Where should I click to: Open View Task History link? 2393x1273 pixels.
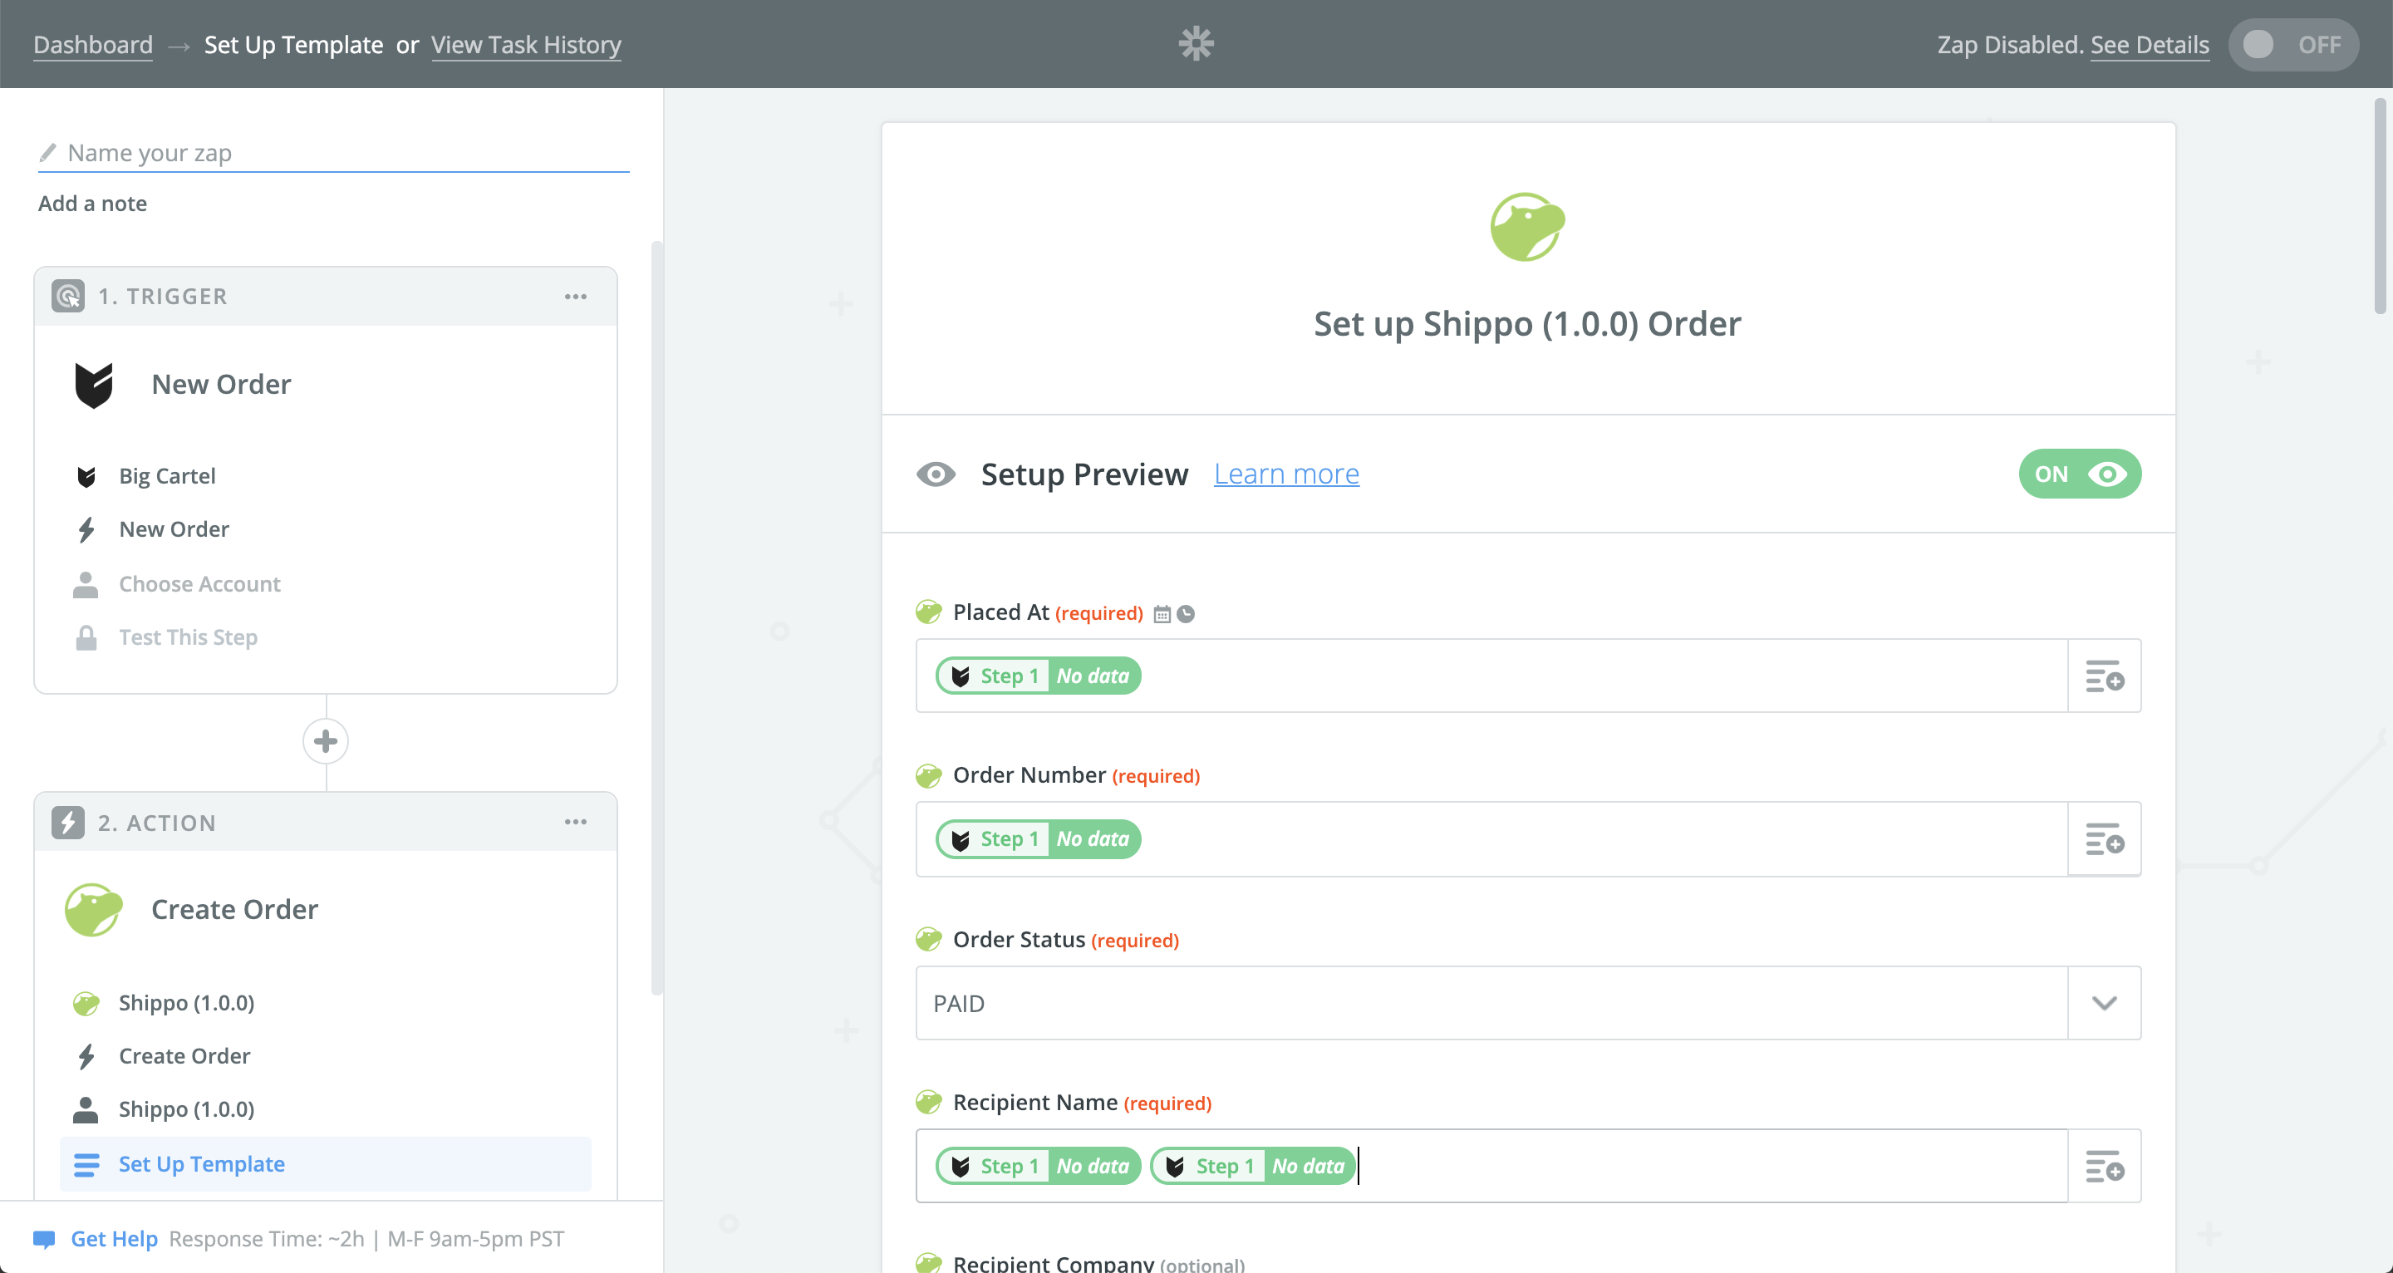[526, 45]
